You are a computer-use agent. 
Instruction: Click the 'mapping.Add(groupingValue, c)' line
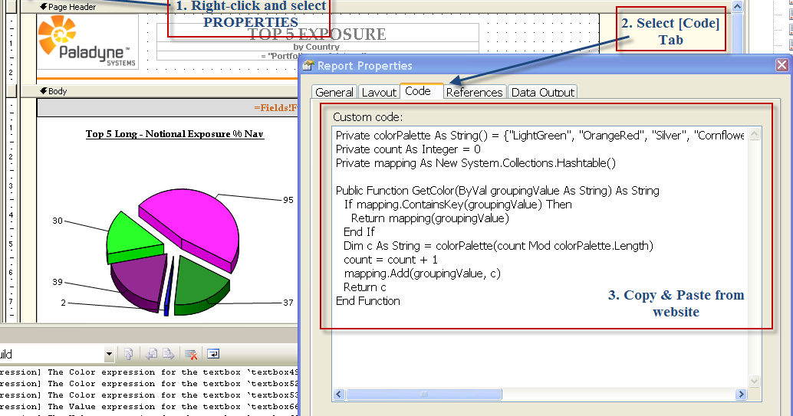[423, 274]
